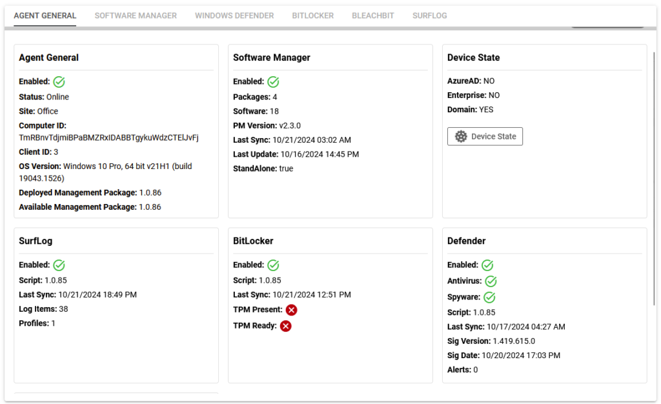Select the Agent General tab
Screen dimensions: 661x404
point(45,15)
